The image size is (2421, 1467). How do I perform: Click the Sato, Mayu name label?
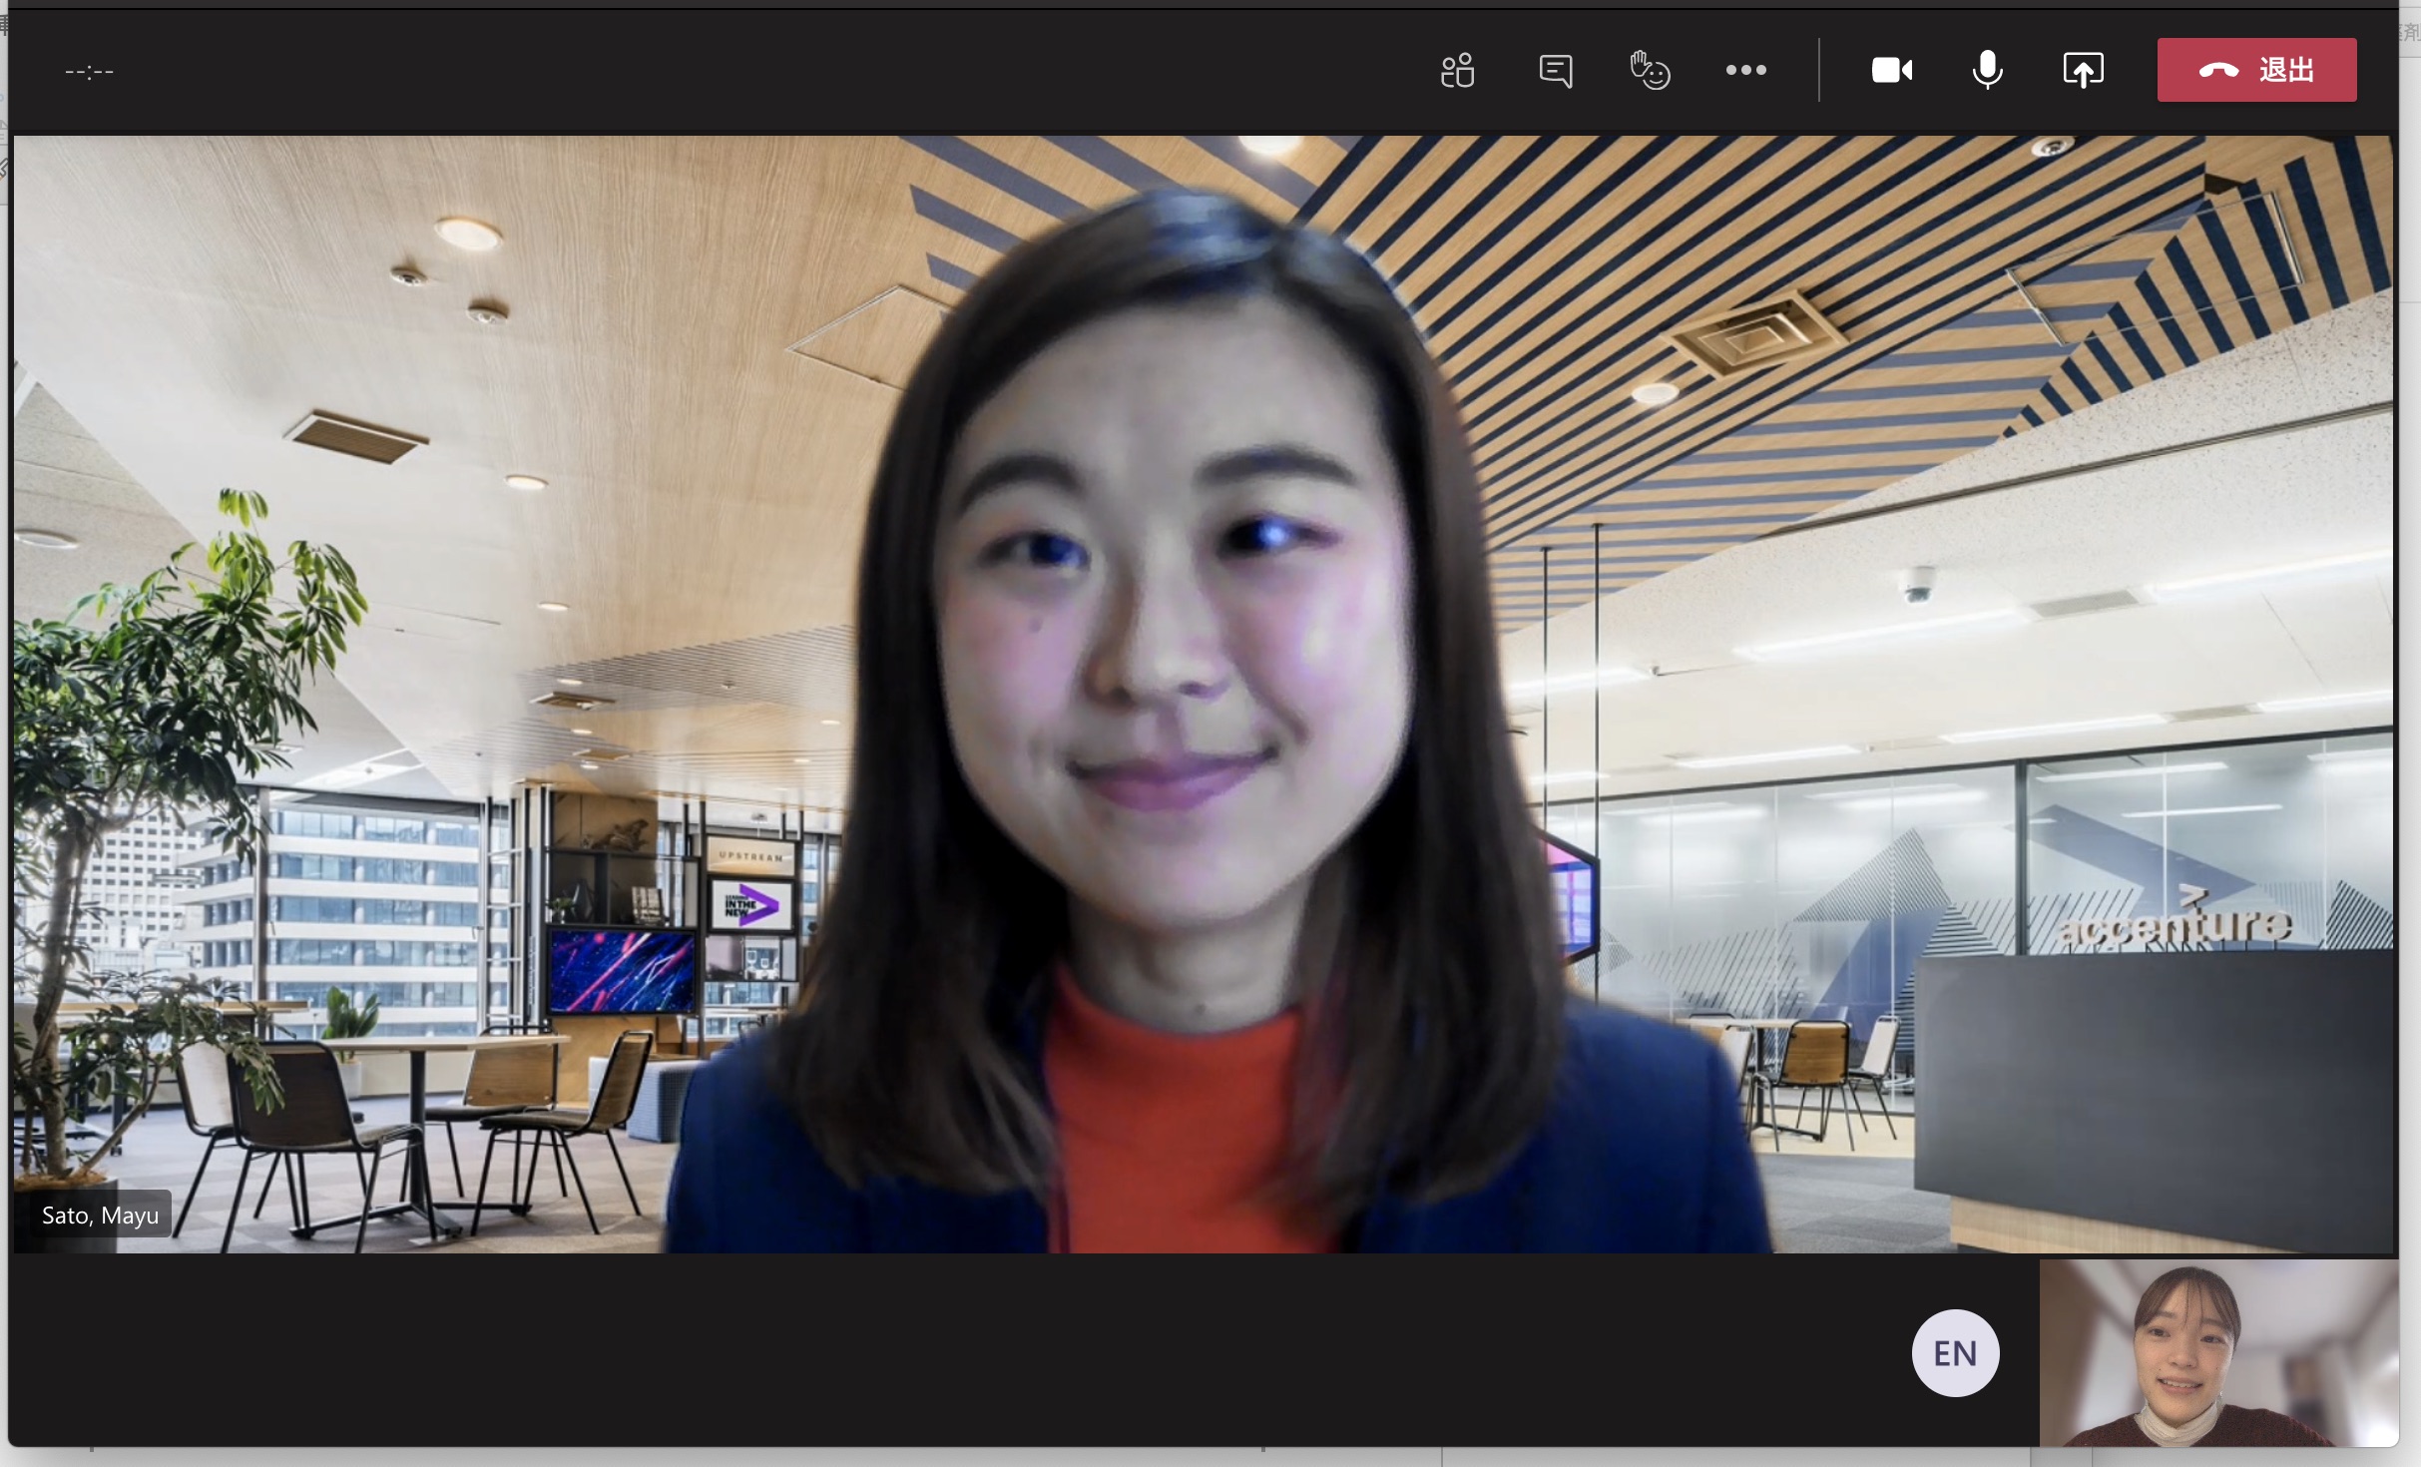tap(100, 1216)
